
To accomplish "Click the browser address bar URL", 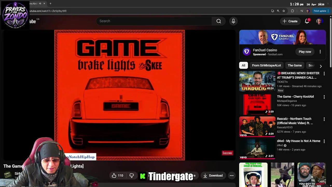I will (x=48, y=11).
